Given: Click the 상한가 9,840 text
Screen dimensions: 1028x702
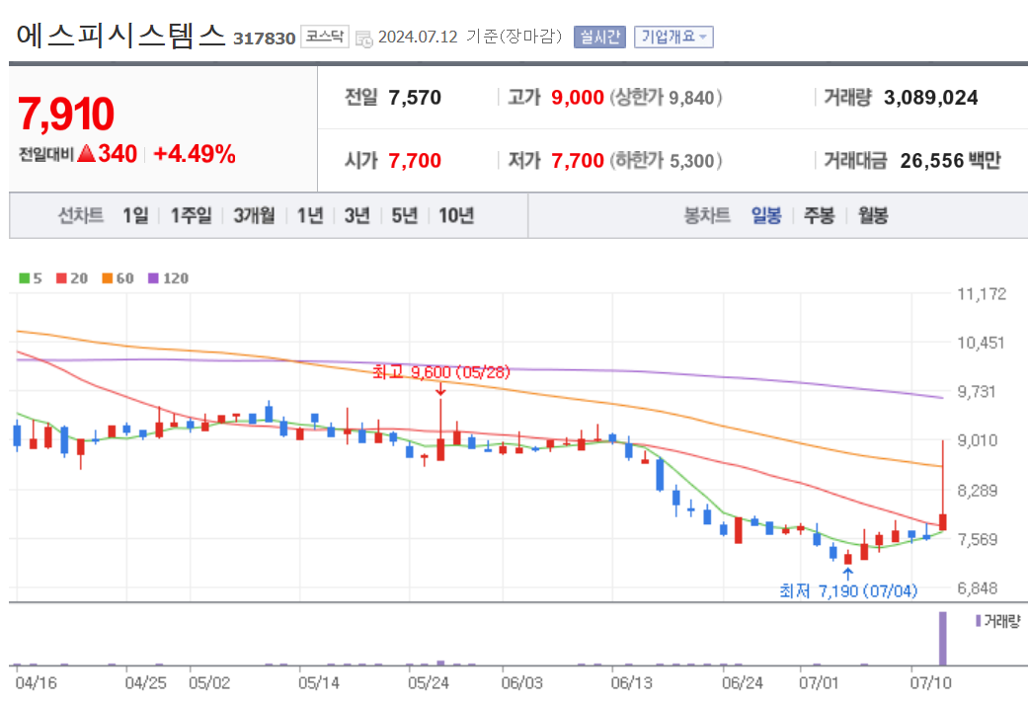Looking at the screenshot, I should pyautogui.click(x=667, y=98).
